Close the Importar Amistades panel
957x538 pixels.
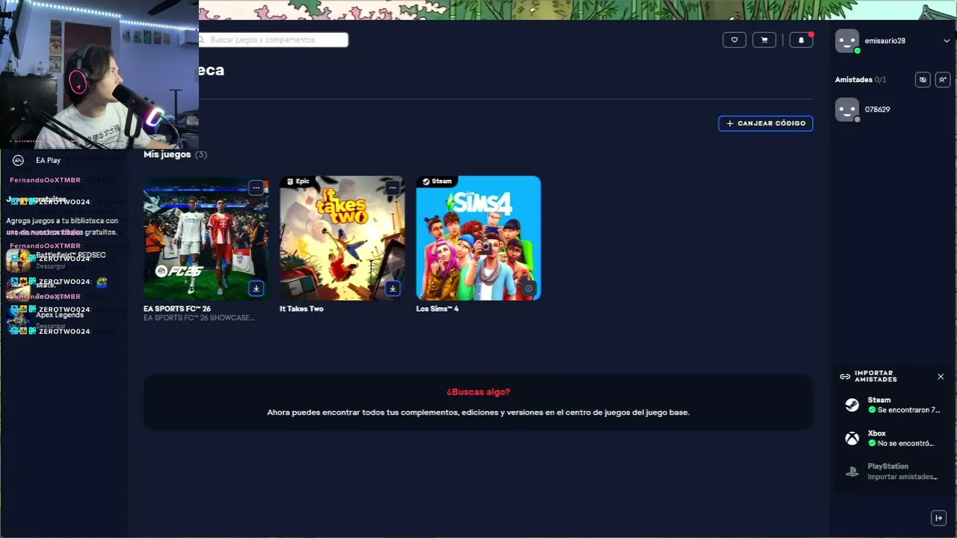pos(941,377)
